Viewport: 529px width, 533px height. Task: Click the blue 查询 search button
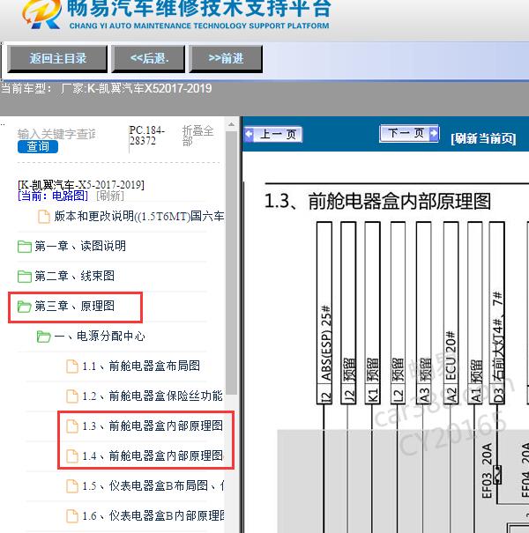pyautogui.click(x=38, y=146)
